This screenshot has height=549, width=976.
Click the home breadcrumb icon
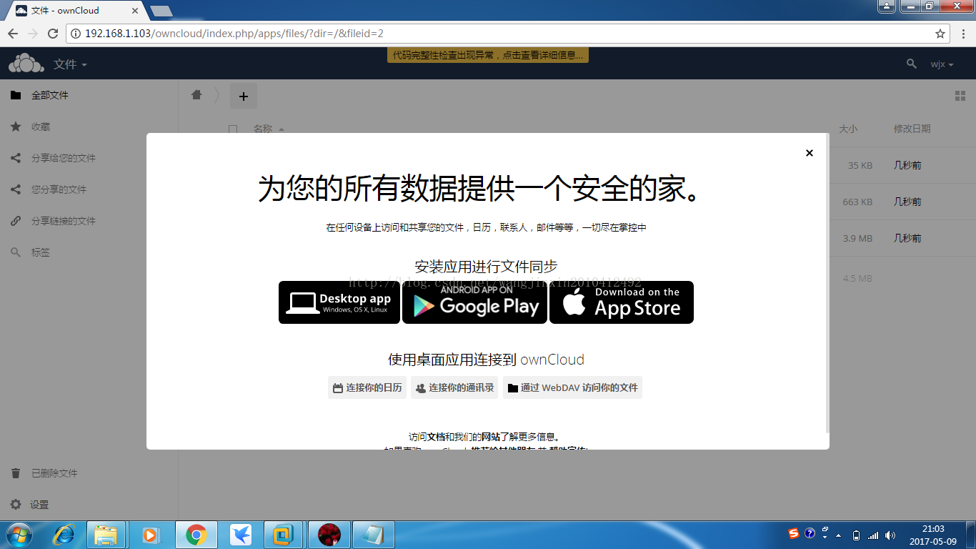(196, 95)
